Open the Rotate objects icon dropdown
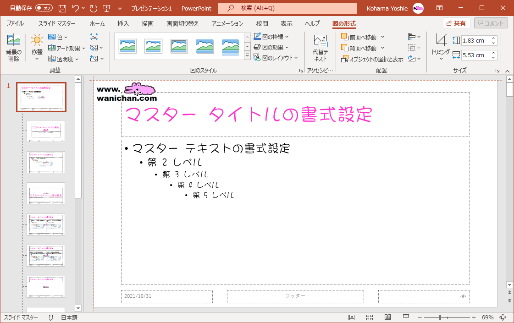Screen dimensions: 514x323 pos(414,59)
